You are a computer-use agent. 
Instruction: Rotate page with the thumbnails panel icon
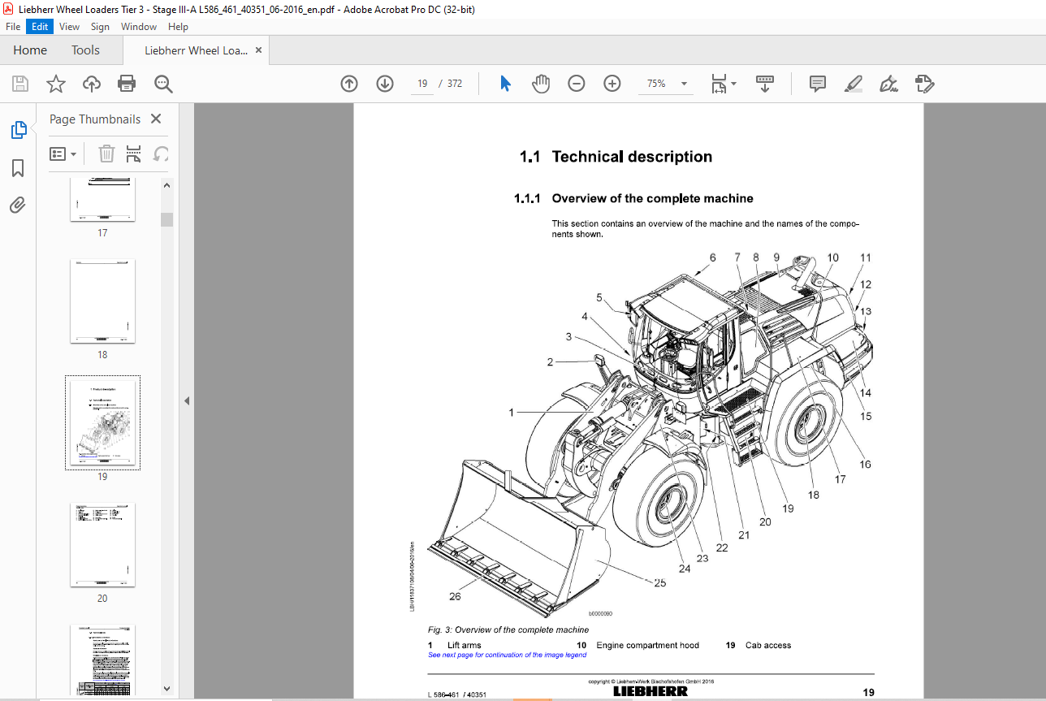click(x=162, y=154)
